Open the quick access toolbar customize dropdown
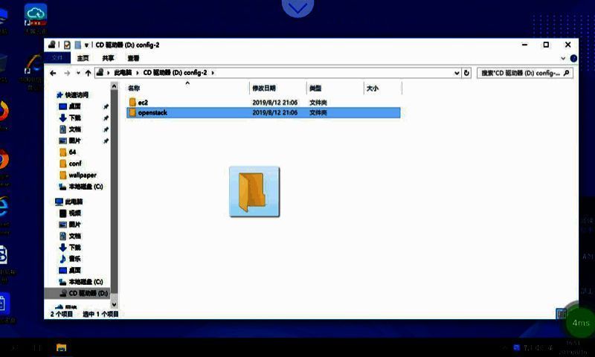595x357 pixels. coord(87,45)
